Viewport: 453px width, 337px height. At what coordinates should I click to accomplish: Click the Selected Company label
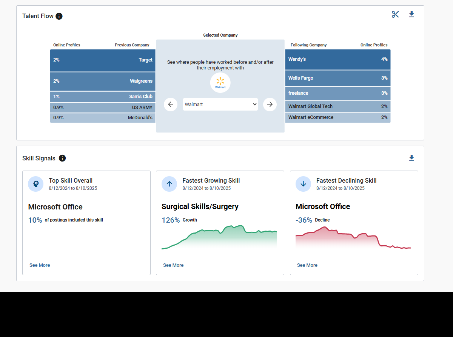click(x=220, y=35)
